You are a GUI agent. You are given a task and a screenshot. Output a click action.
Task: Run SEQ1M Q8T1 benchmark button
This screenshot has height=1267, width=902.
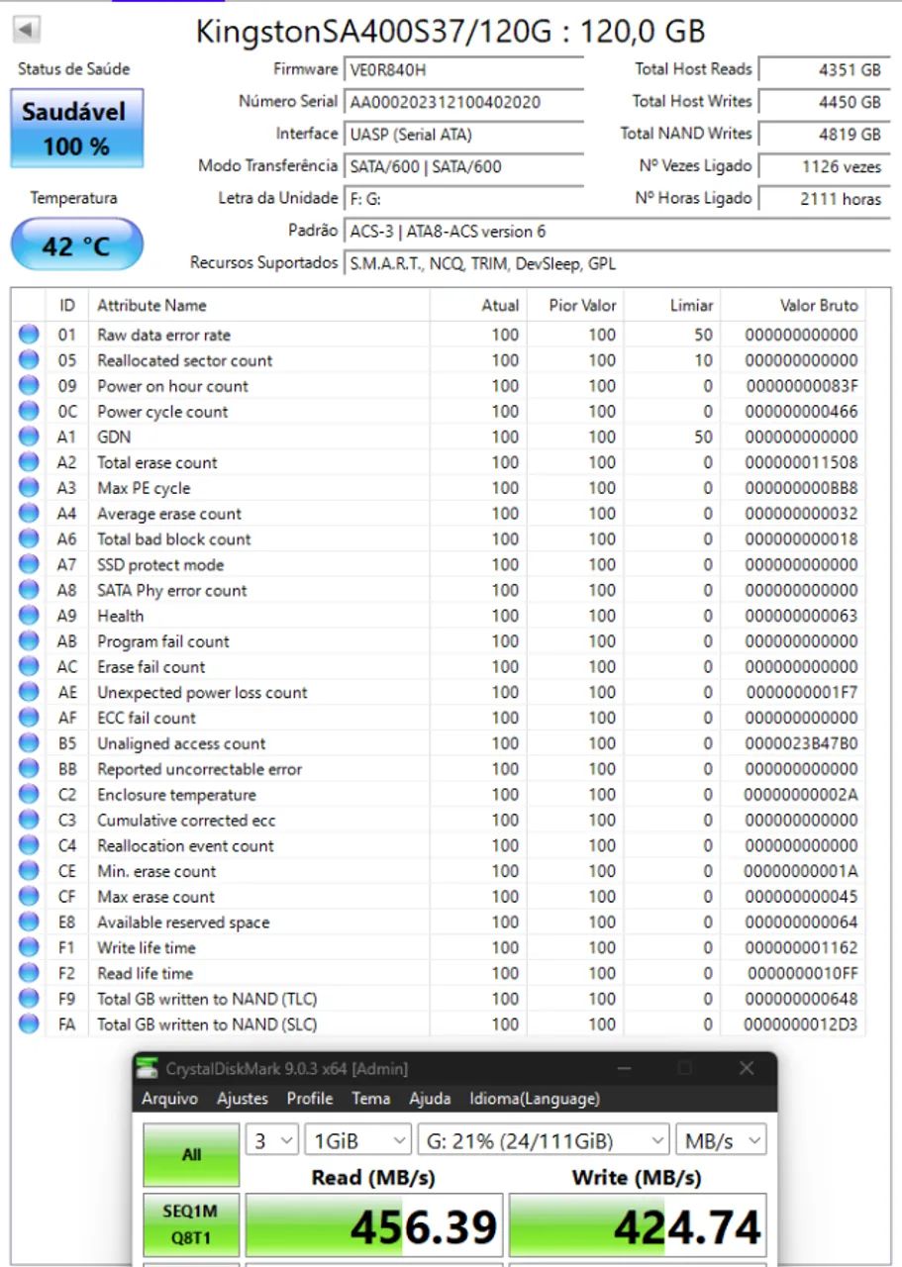(191, 1224)
